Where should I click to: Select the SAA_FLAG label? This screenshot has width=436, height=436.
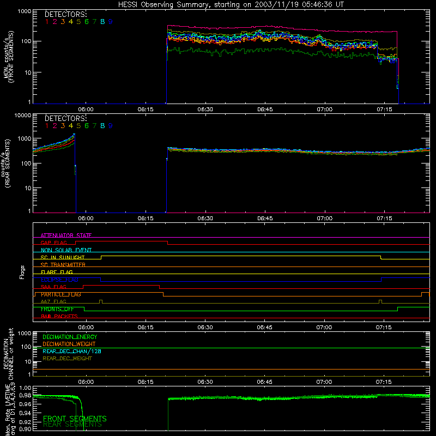click(53, 287)
